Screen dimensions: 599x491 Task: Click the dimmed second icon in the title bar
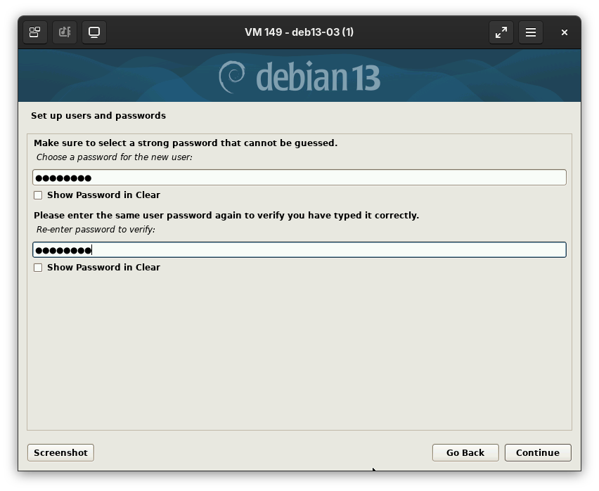coord(65,32)
